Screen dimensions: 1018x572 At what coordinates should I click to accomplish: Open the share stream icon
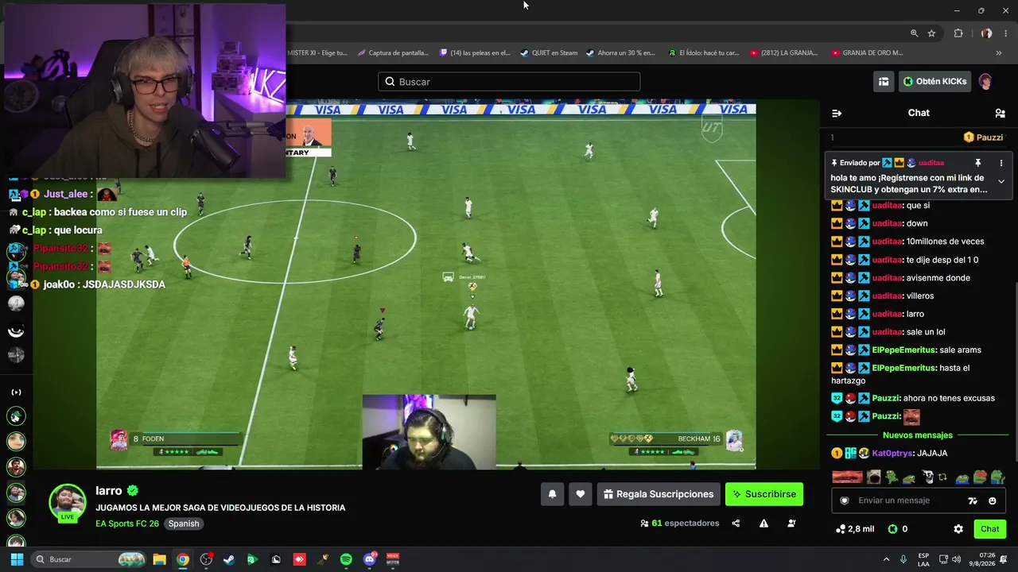point(736,524)
